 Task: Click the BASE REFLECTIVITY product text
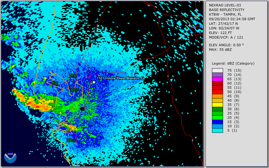pyautogui.click(x=227, y=10)
